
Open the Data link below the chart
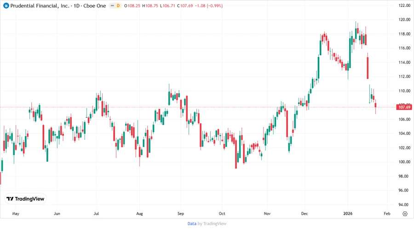192,223
